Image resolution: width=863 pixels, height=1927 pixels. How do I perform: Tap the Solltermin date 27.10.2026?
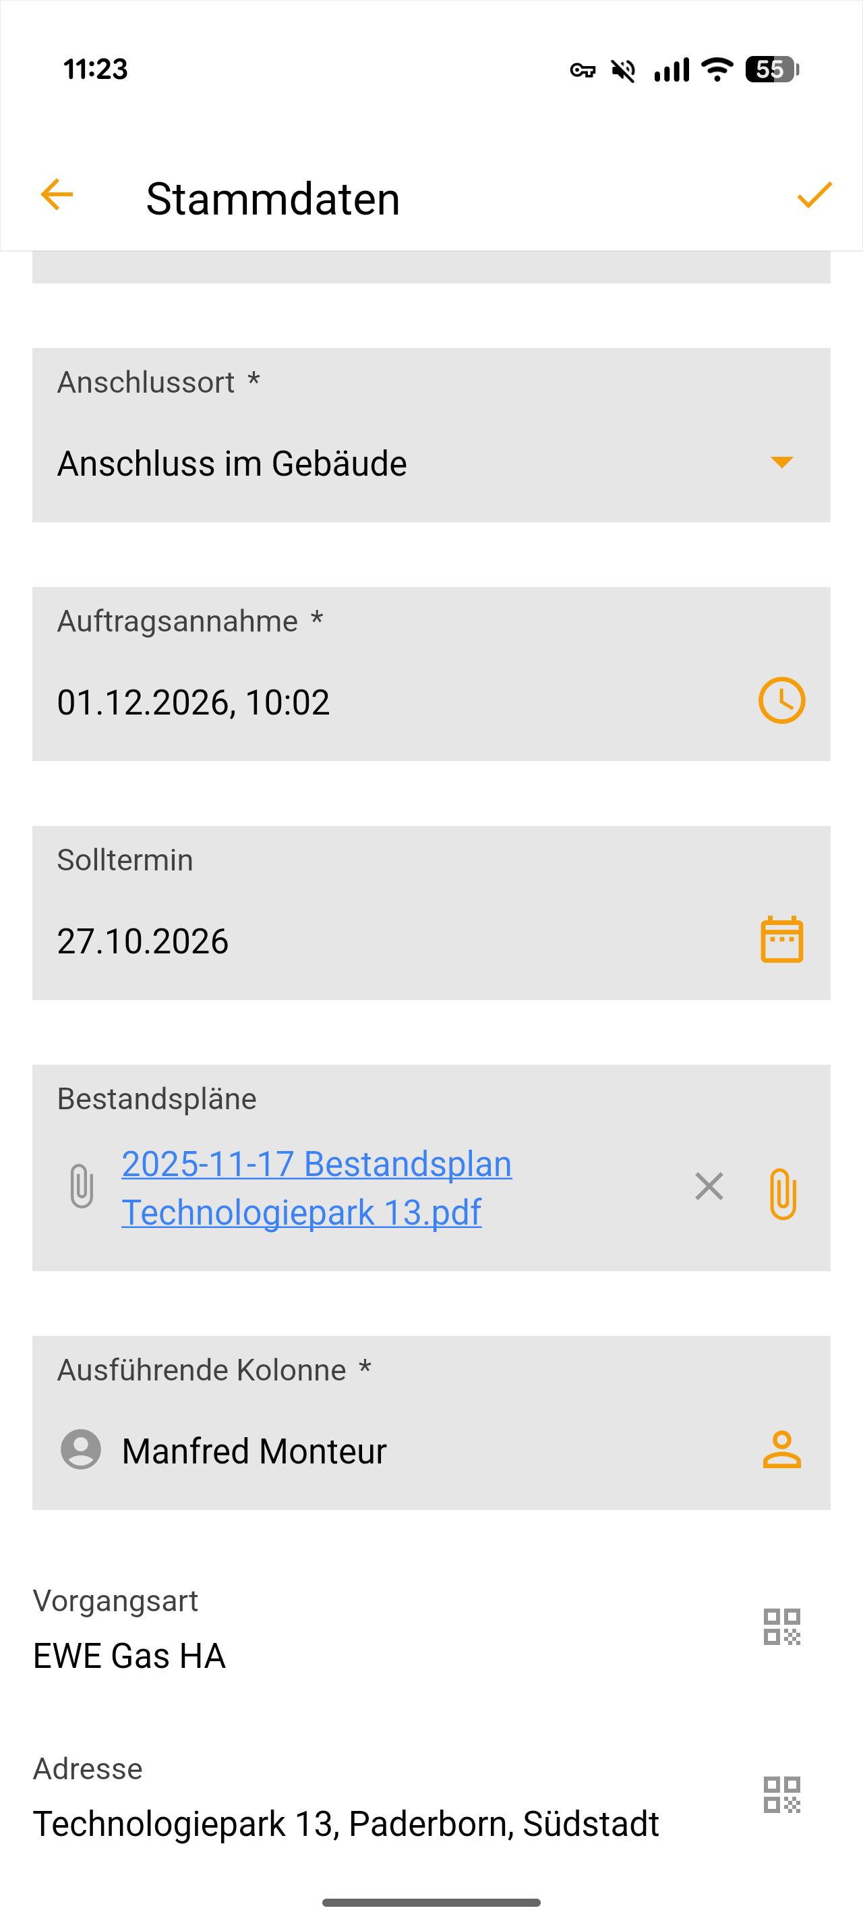143,941
